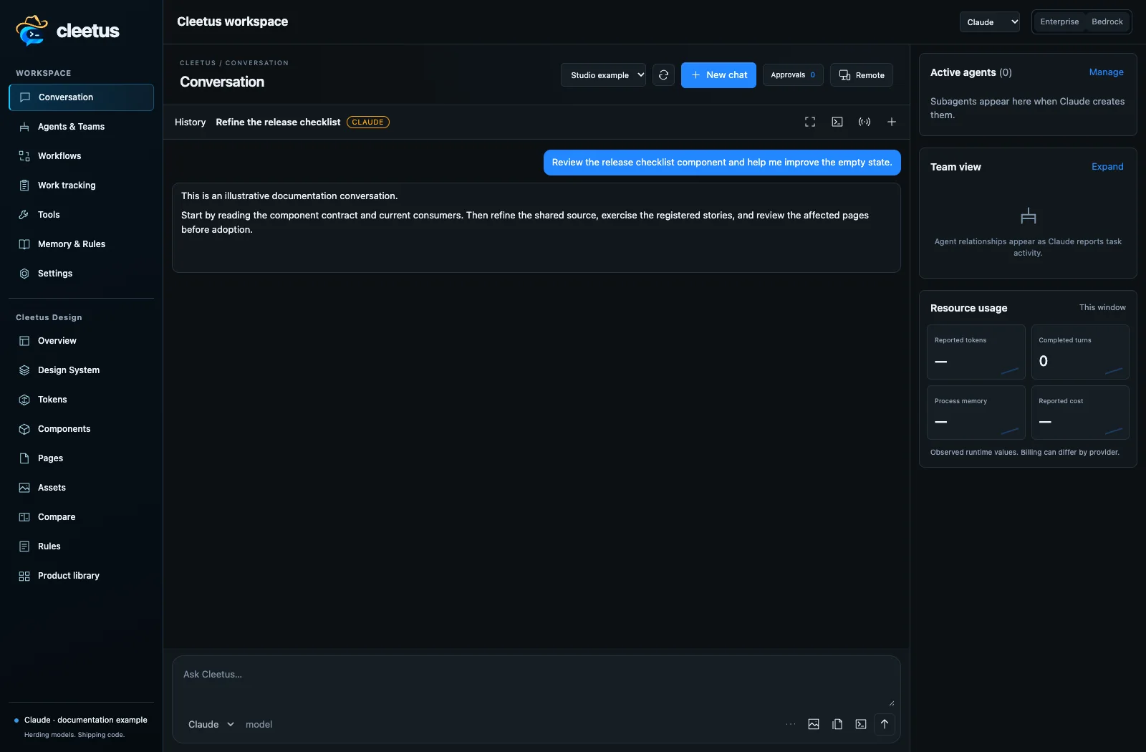Open Assets page

coord(81,488)
